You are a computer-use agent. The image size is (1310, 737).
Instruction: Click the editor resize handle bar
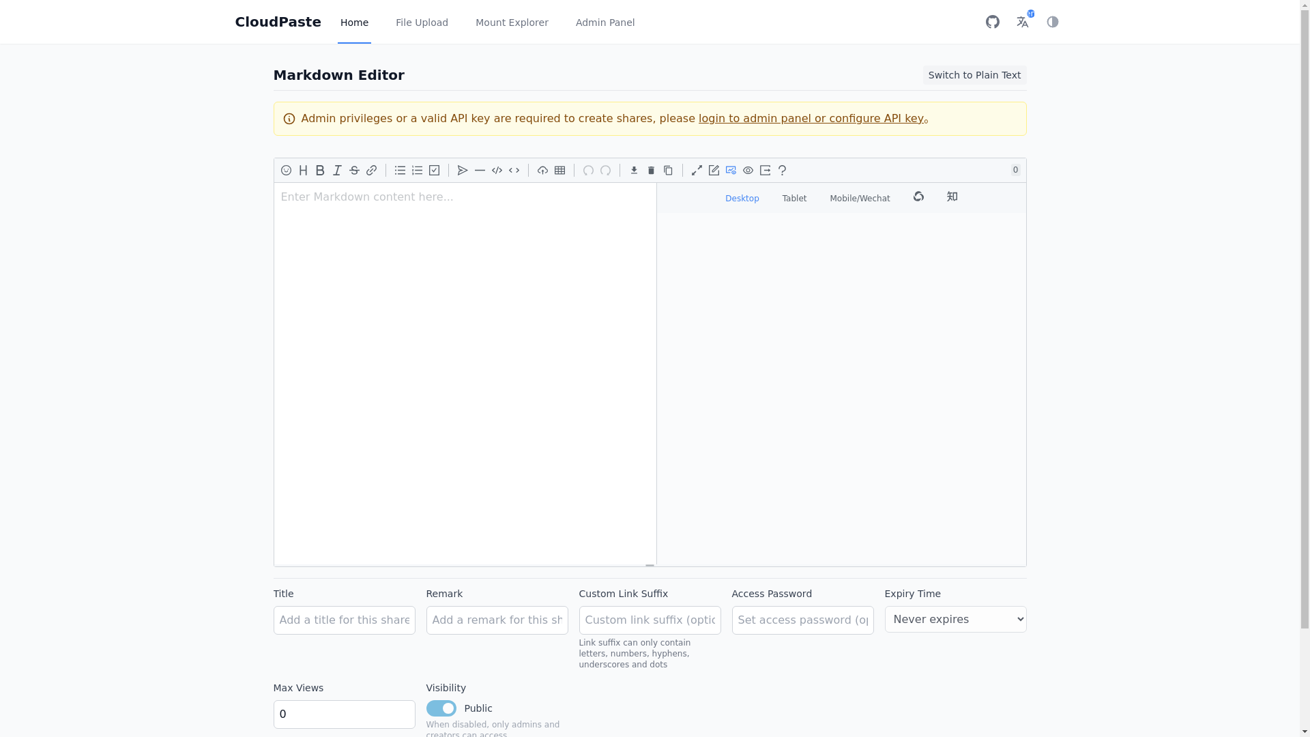point(650,566)
